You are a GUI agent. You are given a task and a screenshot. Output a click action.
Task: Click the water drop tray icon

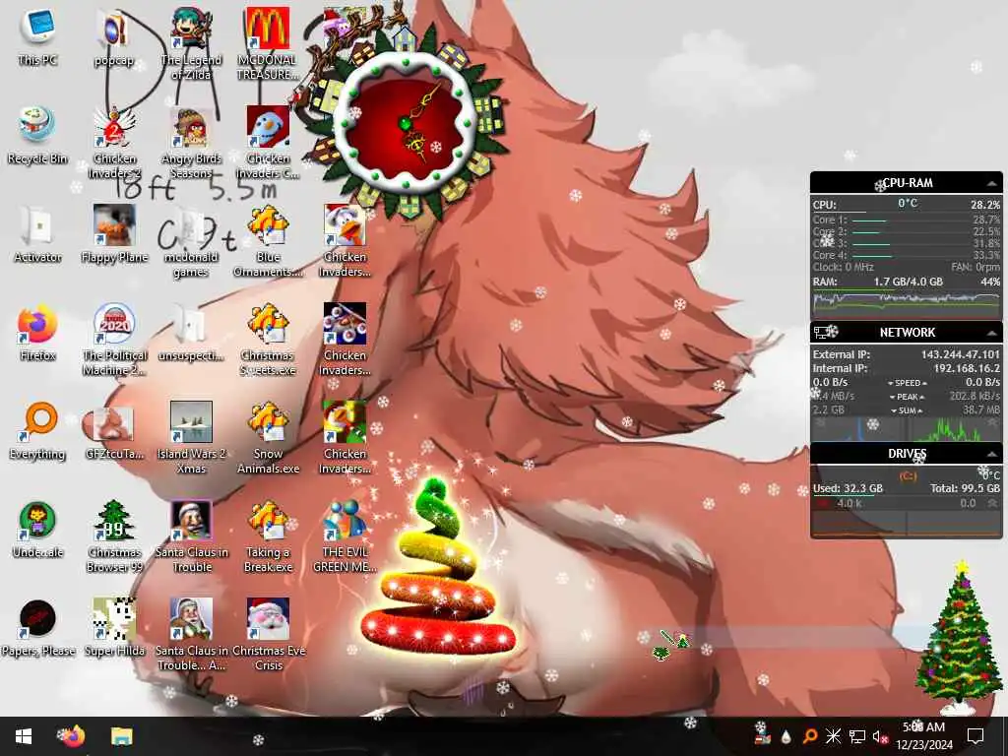(x=786, y=736)
